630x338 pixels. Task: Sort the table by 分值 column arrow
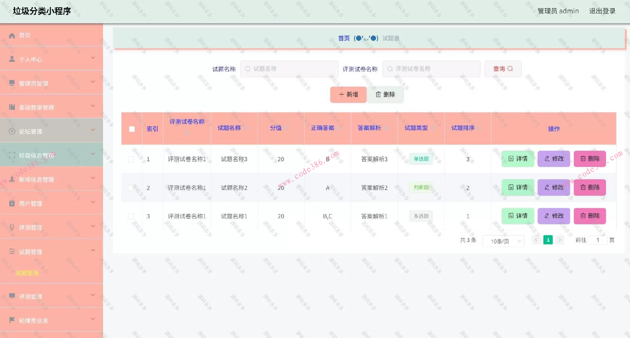click(x=286, y=128)
